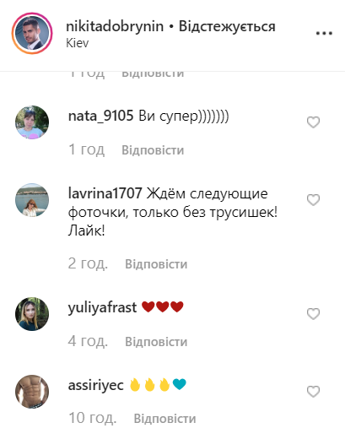Open assiriyec's profile avatar
Screen dimensions: 345x439
pos(32,392)
